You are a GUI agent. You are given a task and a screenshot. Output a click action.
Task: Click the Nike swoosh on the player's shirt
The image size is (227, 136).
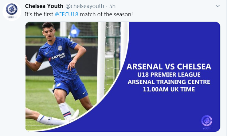pos(47,53)
